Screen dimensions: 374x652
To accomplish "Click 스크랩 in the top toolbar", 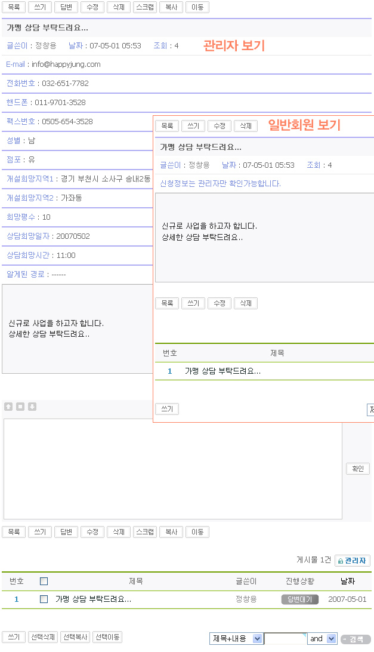I will (145, 7).
